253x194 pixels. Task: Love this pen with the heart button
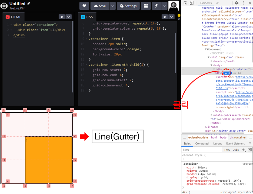point(84,6)
